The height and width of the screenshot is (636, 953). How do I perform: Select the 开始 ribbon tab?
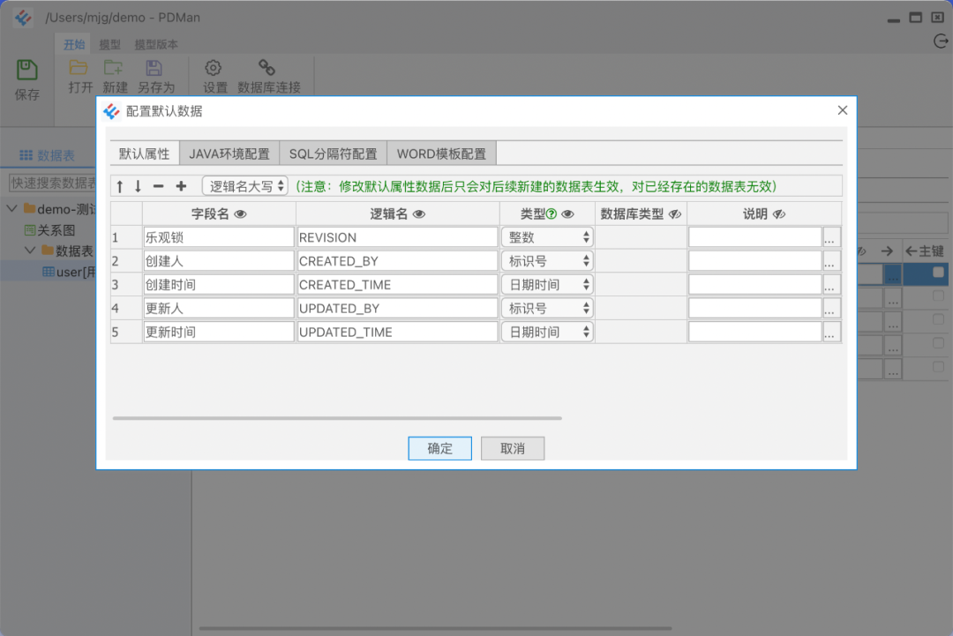(x=74, y=44)
